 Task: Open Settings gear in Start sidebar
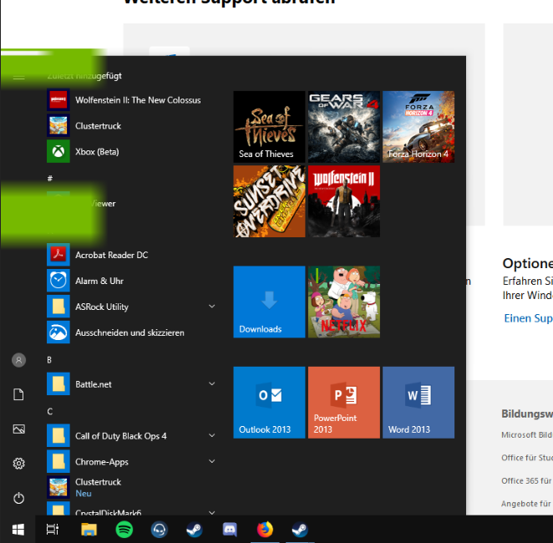18,464
